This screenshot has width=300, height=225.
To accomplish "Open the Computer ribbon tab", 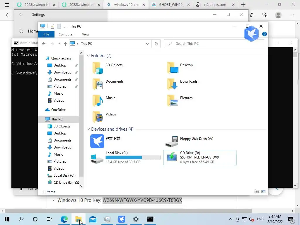I will click(x=66, y=34).
